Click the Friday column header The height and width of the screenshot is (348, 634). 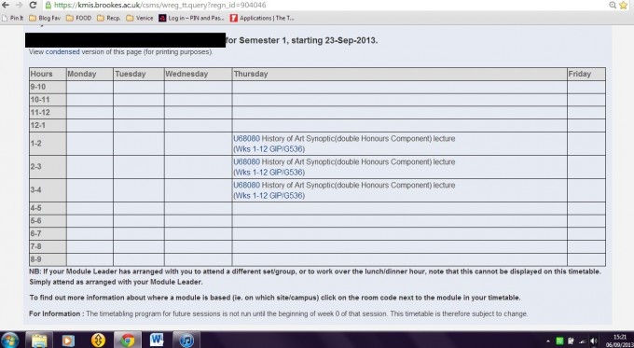pos(586,74)
